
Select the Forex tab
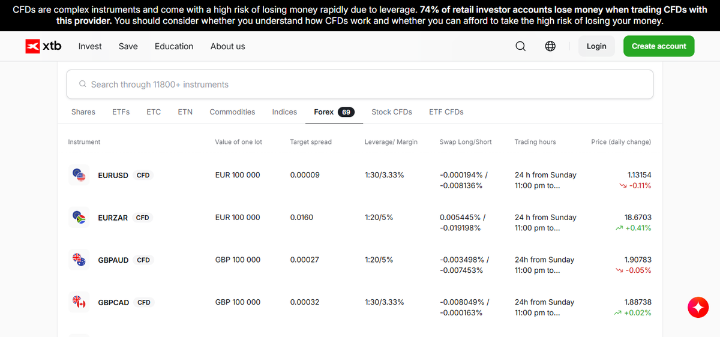coord(334,112)
